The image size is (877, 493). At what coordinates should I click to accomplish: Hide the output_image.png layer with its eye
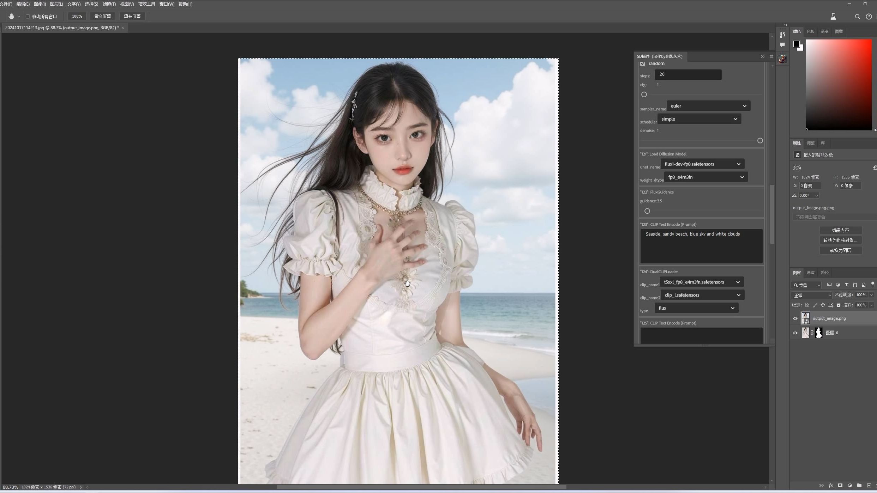tap(795, 318)
